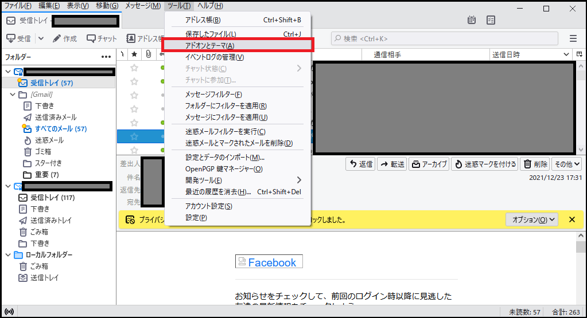Viewport: 587px width, 318px height.
Task: Sort by 通信相手 column header
Action: pos(426,54)
